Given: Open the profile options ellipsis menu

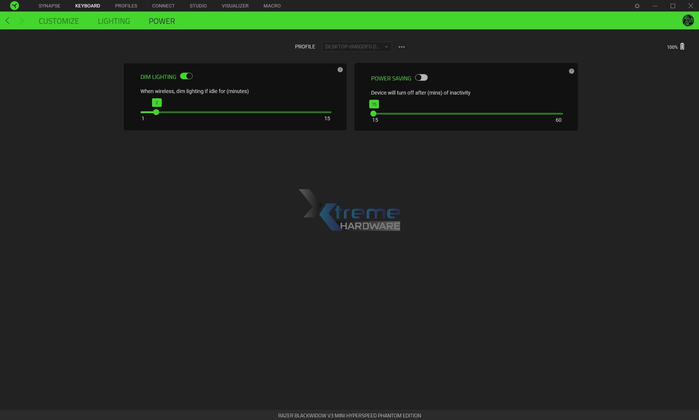Looking at the screenshot, I should point(402,47).
